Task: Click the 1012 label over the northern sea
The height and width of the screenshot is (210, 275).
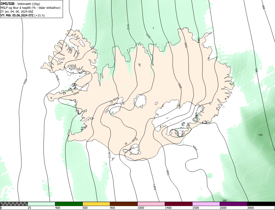Action: (128, 27)
